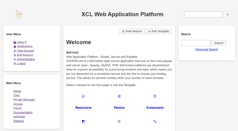Screen dimensions: 238x131
Task: Open the Edit Template button
Action: pyautogui.click(x=158, y=31)
